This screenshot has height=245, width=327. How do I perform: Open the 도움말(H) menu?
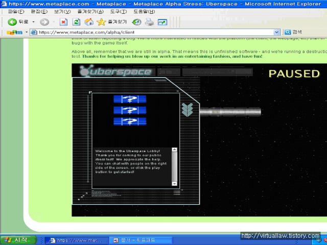(x=144, y=11)
